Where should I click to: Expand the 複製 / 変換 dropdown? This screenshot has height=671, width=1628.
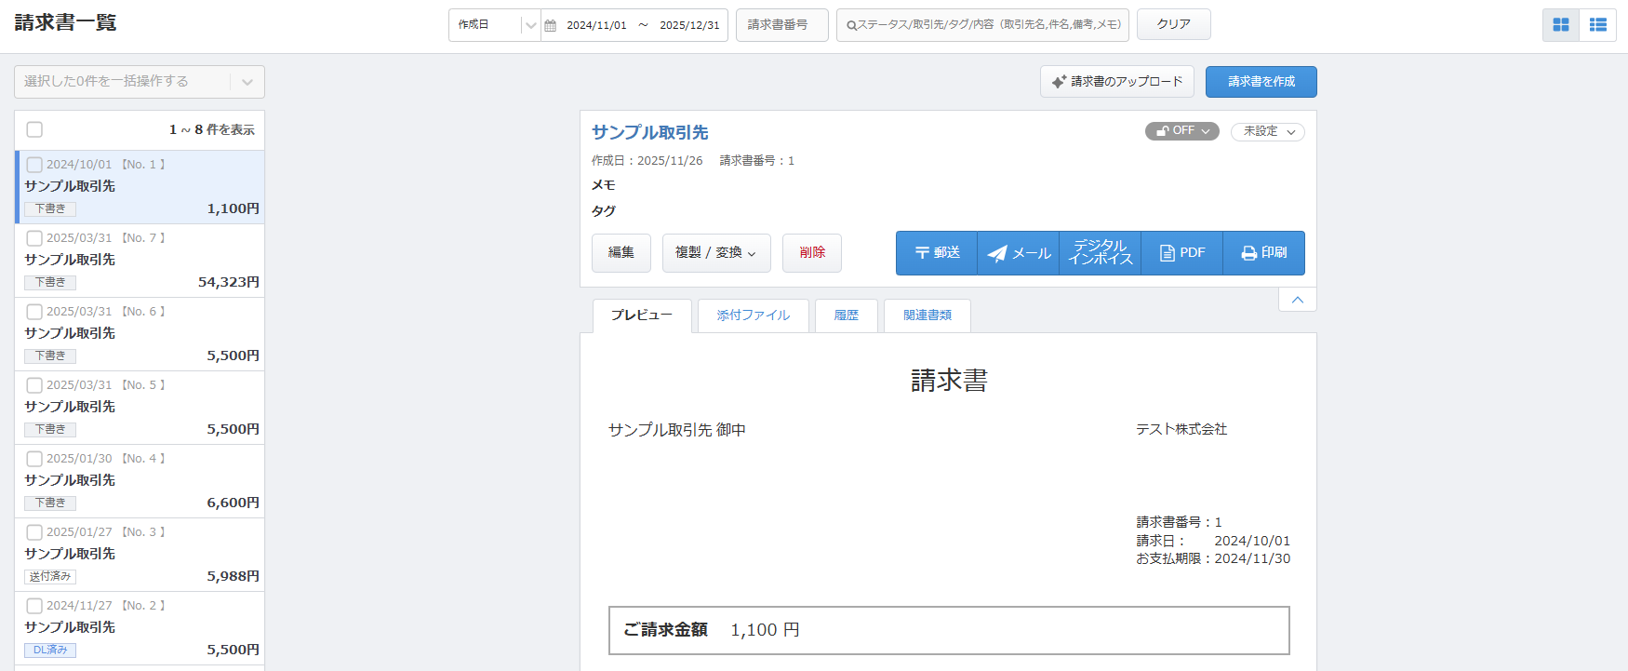716,253
